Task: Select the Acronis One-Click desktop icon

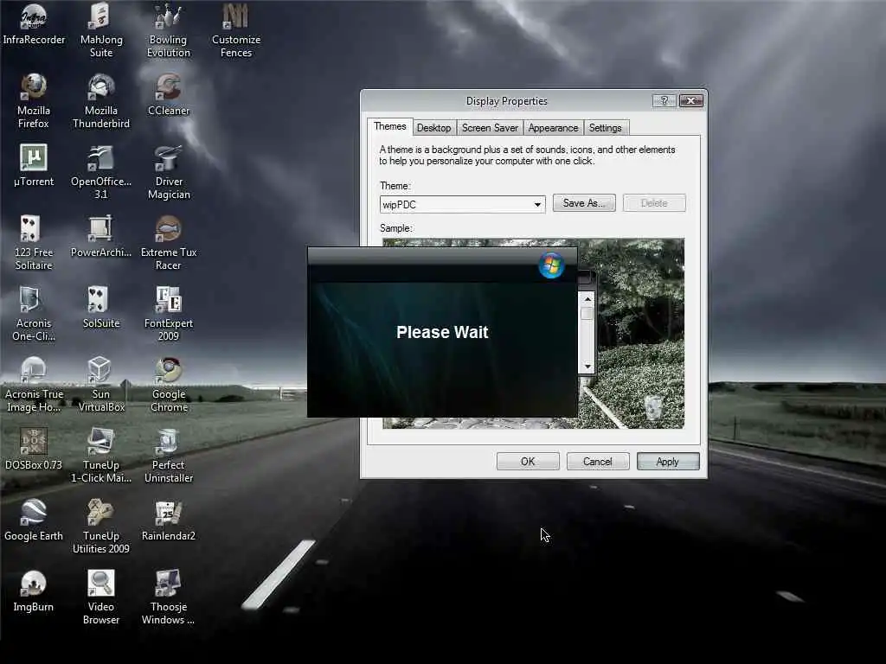Action: [x=34, y=314]
